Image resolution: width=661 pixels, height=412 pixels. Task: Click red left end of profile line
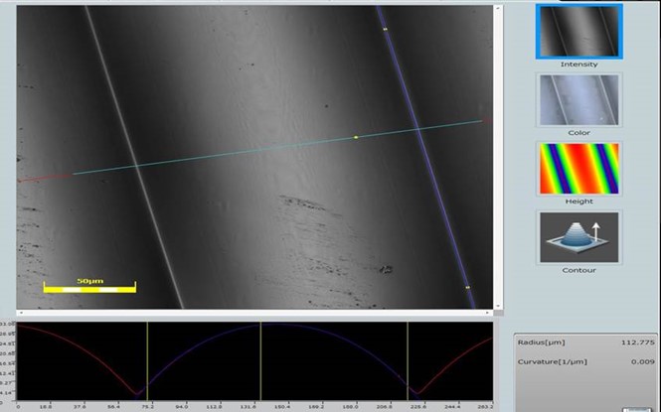click(x=40, y=179)
